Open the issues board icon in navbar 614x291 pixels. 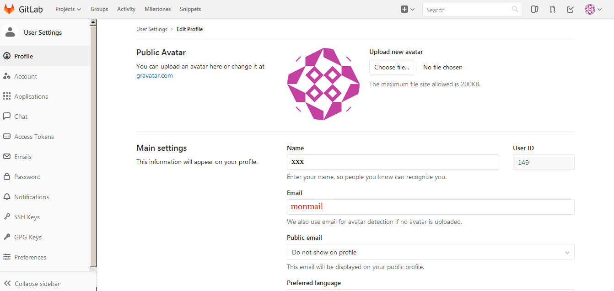point(534,9)
